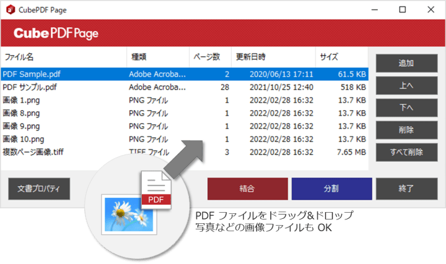Select the 画像 1.png file row

click(x=185, y=100)
